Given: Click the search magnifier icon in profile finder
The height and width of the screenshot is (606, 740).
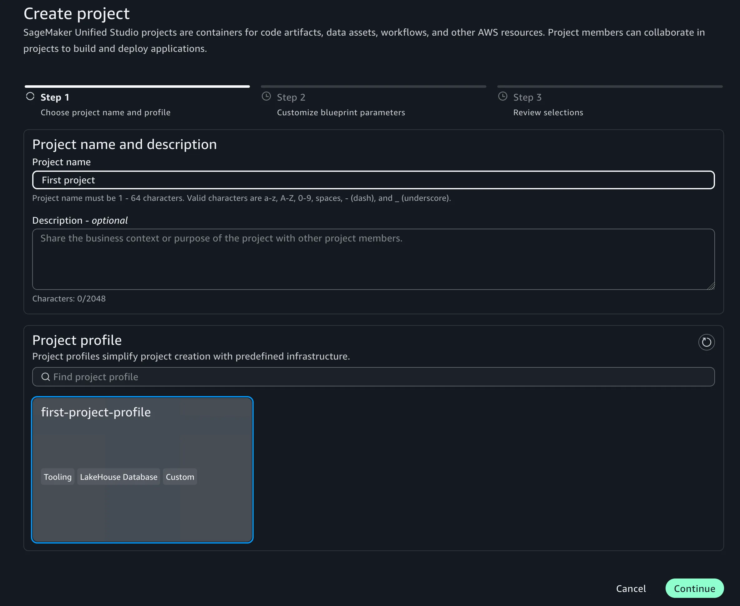Looking at the screenshot, I should 45,377.
